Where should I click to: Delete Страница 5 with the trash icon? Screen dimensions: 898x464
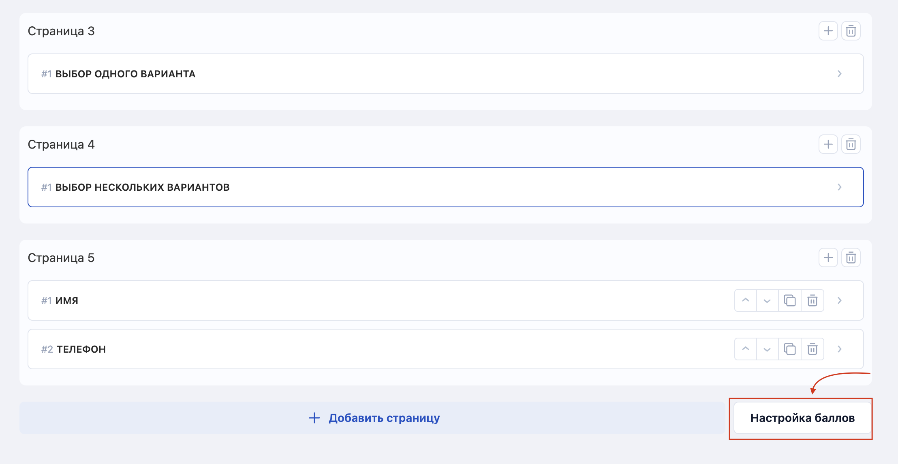[x=851, y=258]
